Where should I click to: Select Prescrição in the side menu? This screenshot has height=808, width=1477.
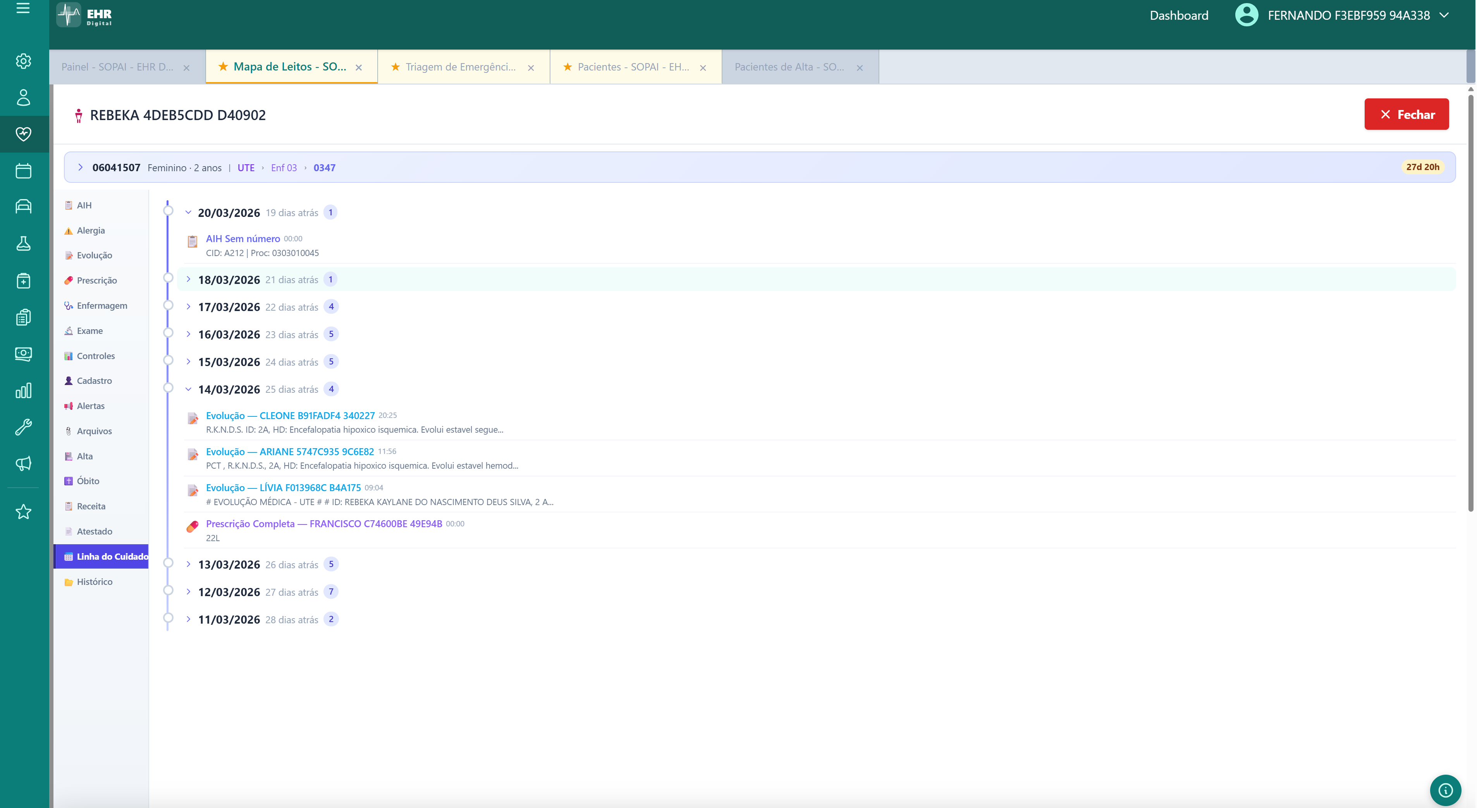(96, 280)
